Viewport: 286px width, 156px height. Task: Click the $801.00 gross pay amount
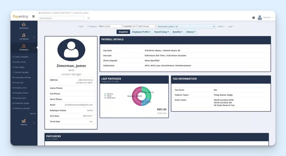162,109
